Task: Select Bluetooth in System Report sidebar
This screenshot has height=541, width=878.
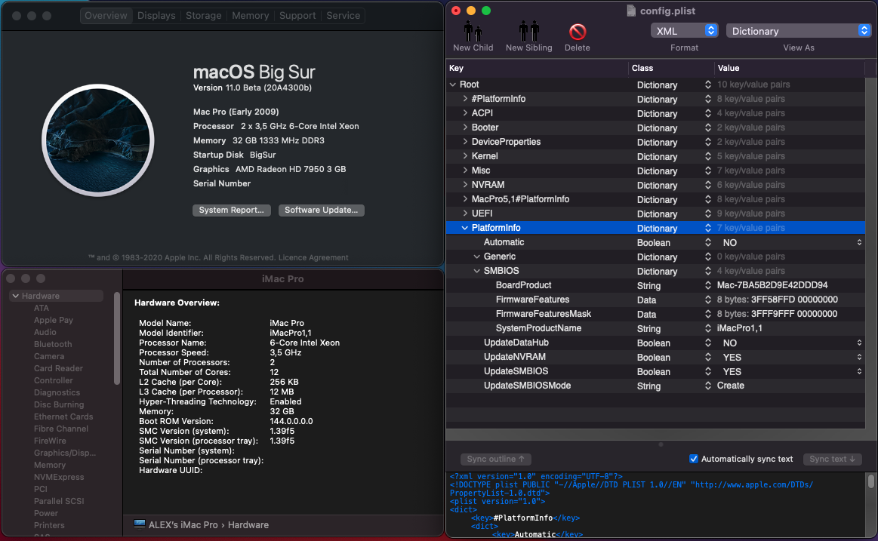Action: coord(53,344)
